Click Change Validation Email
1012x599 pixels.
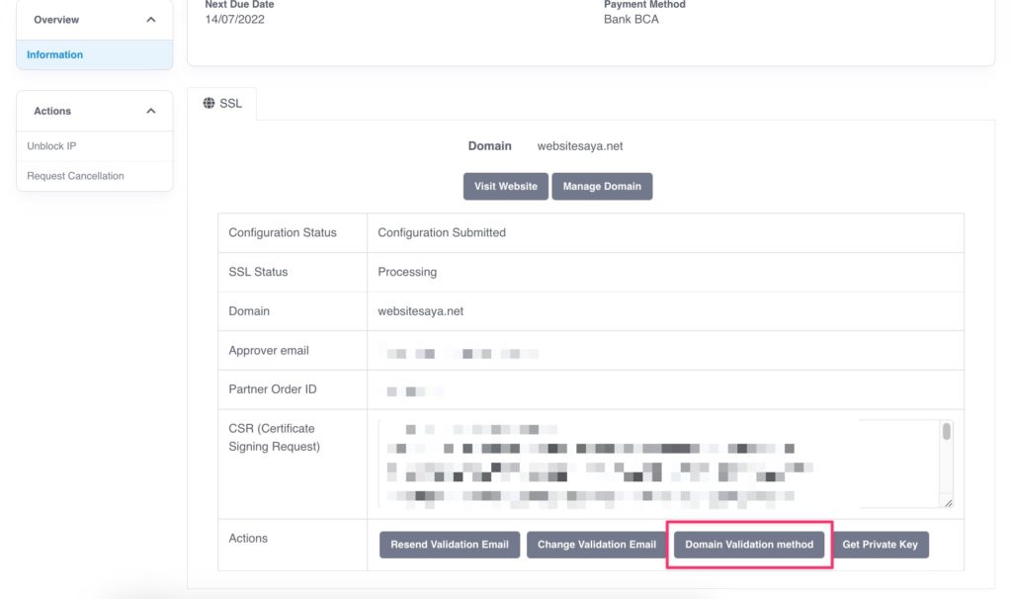pos(595,544)
